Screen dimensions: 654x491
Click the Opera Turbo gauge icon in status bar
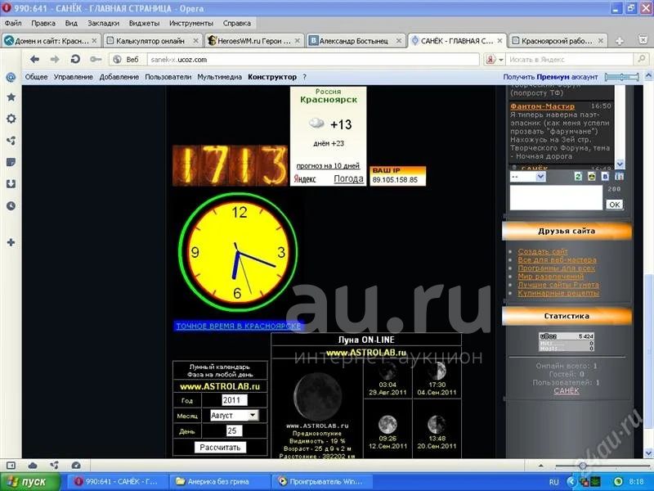tap(76, 466)
